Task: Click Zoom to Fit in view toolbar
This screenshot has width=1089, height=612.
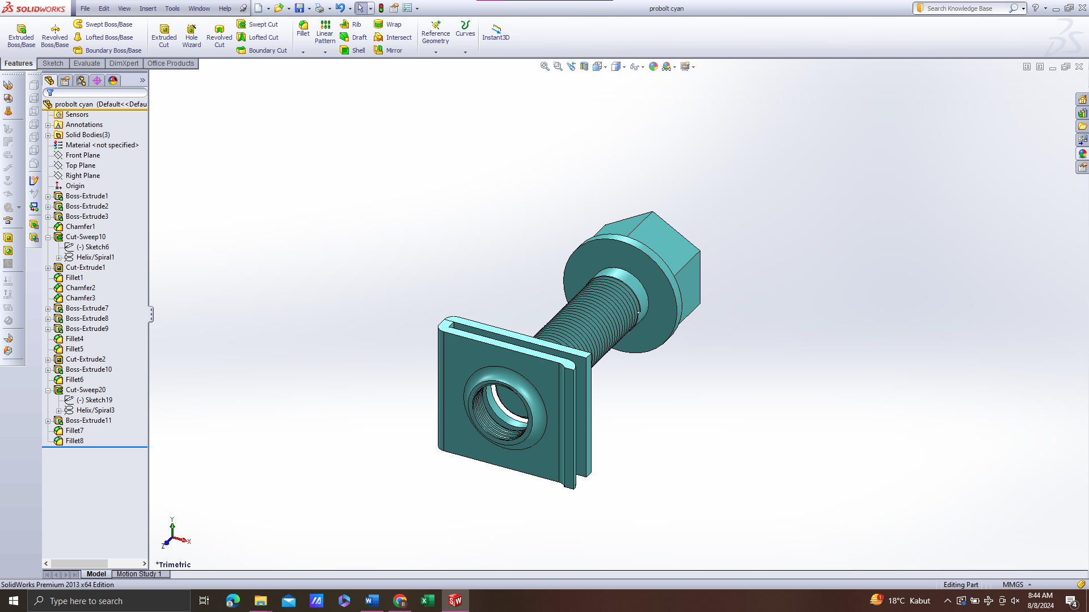Action: (544, 66)
